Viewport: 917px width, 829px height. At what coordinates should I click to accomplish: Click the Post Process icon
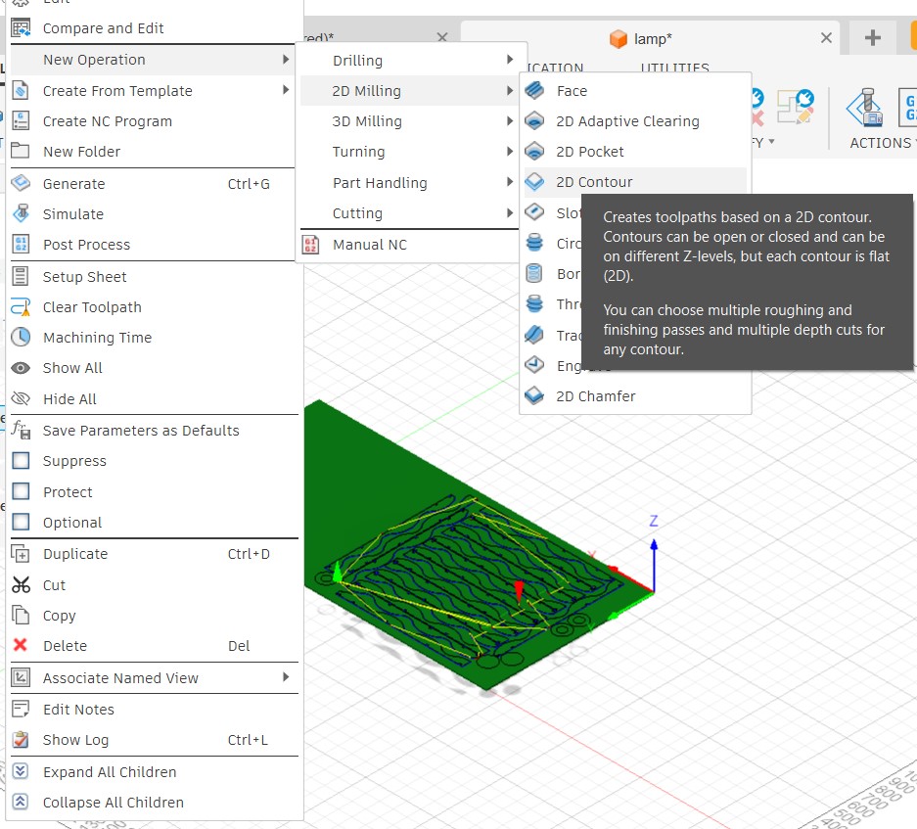21,244
